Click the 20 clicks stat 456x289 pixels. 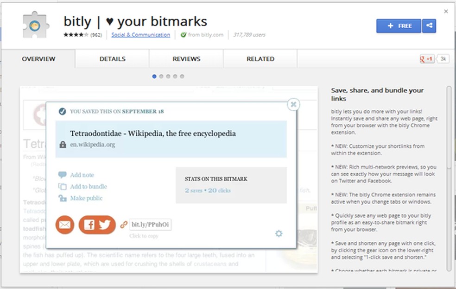[x=219, y=190]
